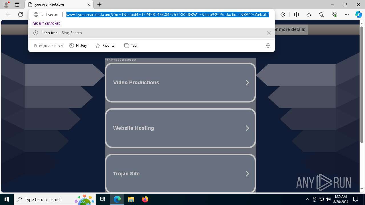
Task: Open the Collections toolbar icon
Action: pos(322,15)
